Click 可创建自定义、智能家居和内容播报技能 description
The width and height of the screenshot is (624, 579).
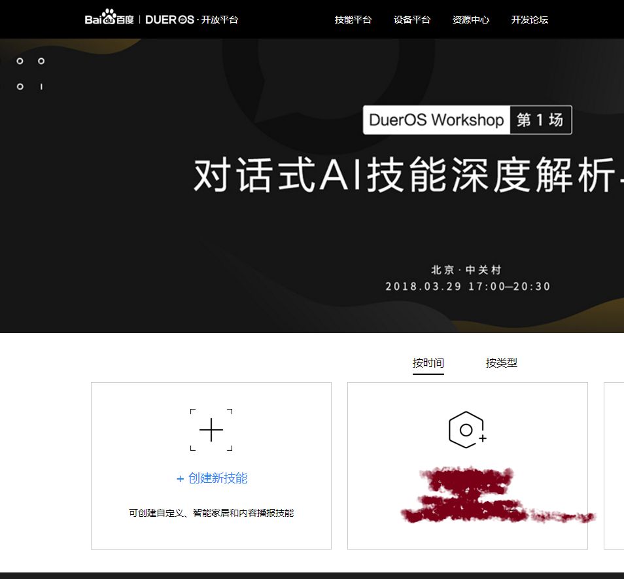point(211,513)
